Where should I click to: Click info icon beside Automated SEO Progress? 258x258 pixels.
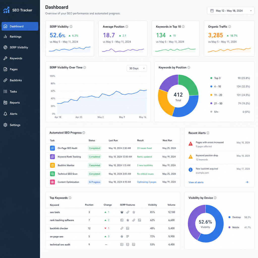pos(84,133)
